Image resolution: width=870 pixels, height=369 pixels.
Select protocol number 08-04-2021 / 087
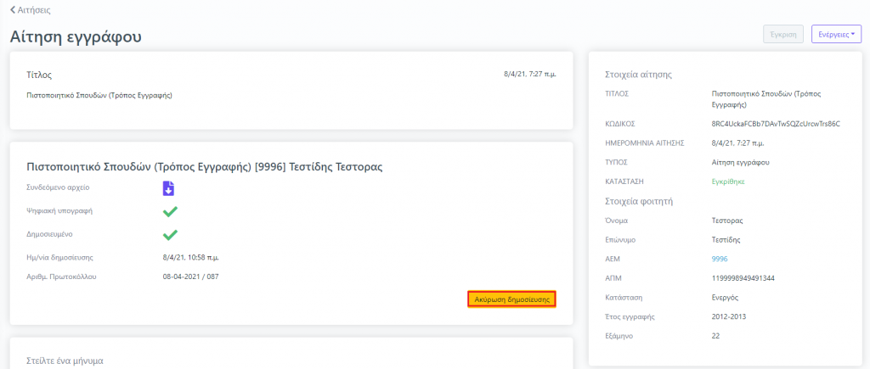point(191,276)
